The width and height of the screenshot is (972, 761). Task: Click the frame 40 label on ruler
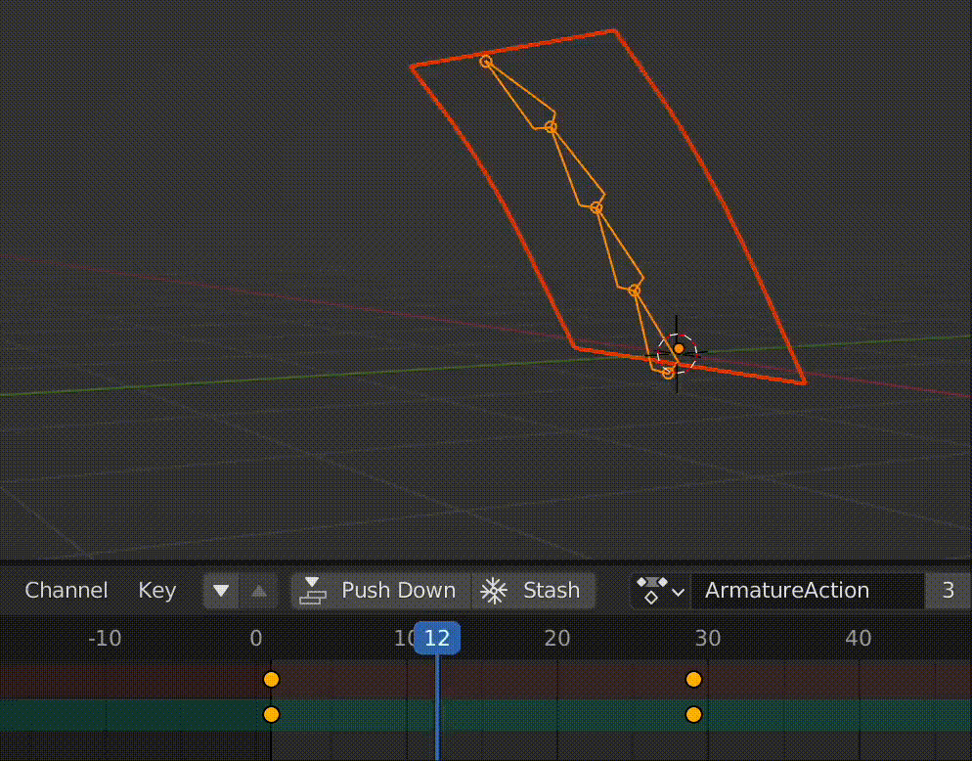click(x=859, y=638)
